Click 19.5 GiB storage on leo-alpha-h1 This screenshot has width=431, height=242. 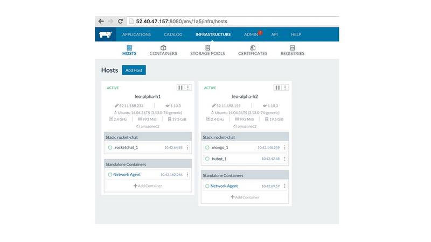click(x=177, y=119)
